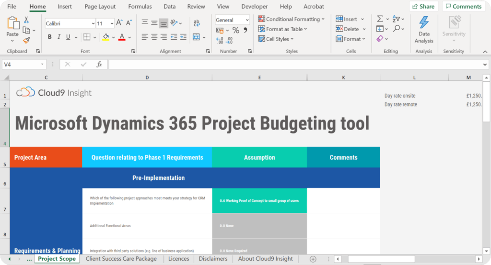
Task: Open Cell Styles menu
Action: pyautogui.click(x=276, y=39)
